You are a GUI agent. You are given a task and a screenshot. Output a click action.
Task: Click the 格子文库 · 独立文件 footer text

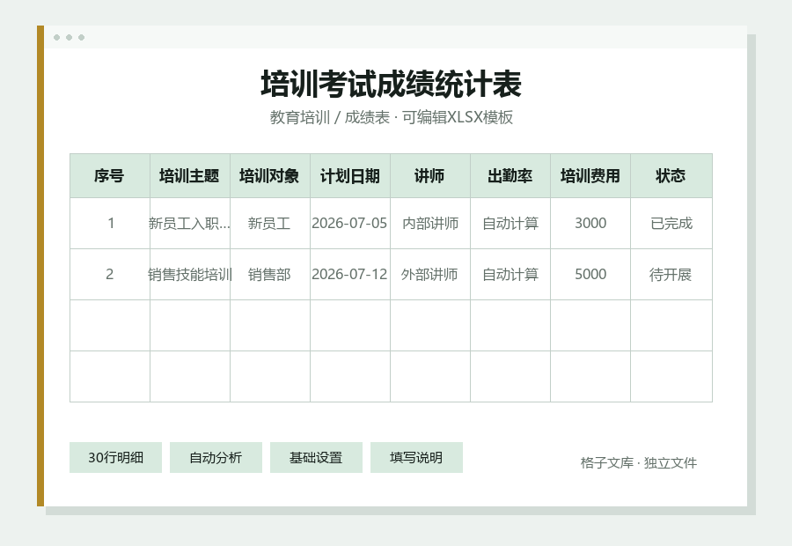pyautogui.click(x=639, y=463)
